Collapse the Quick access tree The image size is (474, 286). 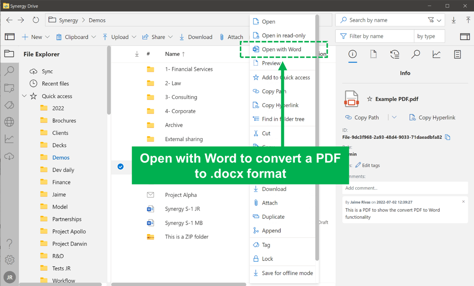pyautogui.click(x=24, y=96)
